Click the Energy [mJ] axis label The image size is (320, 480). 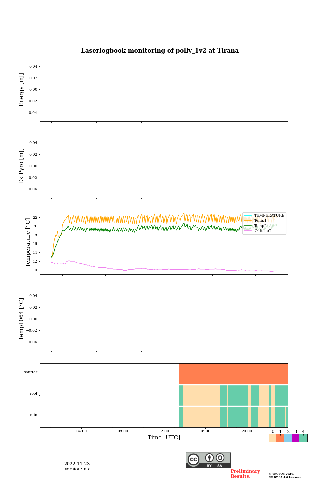(x=21, y=90)
